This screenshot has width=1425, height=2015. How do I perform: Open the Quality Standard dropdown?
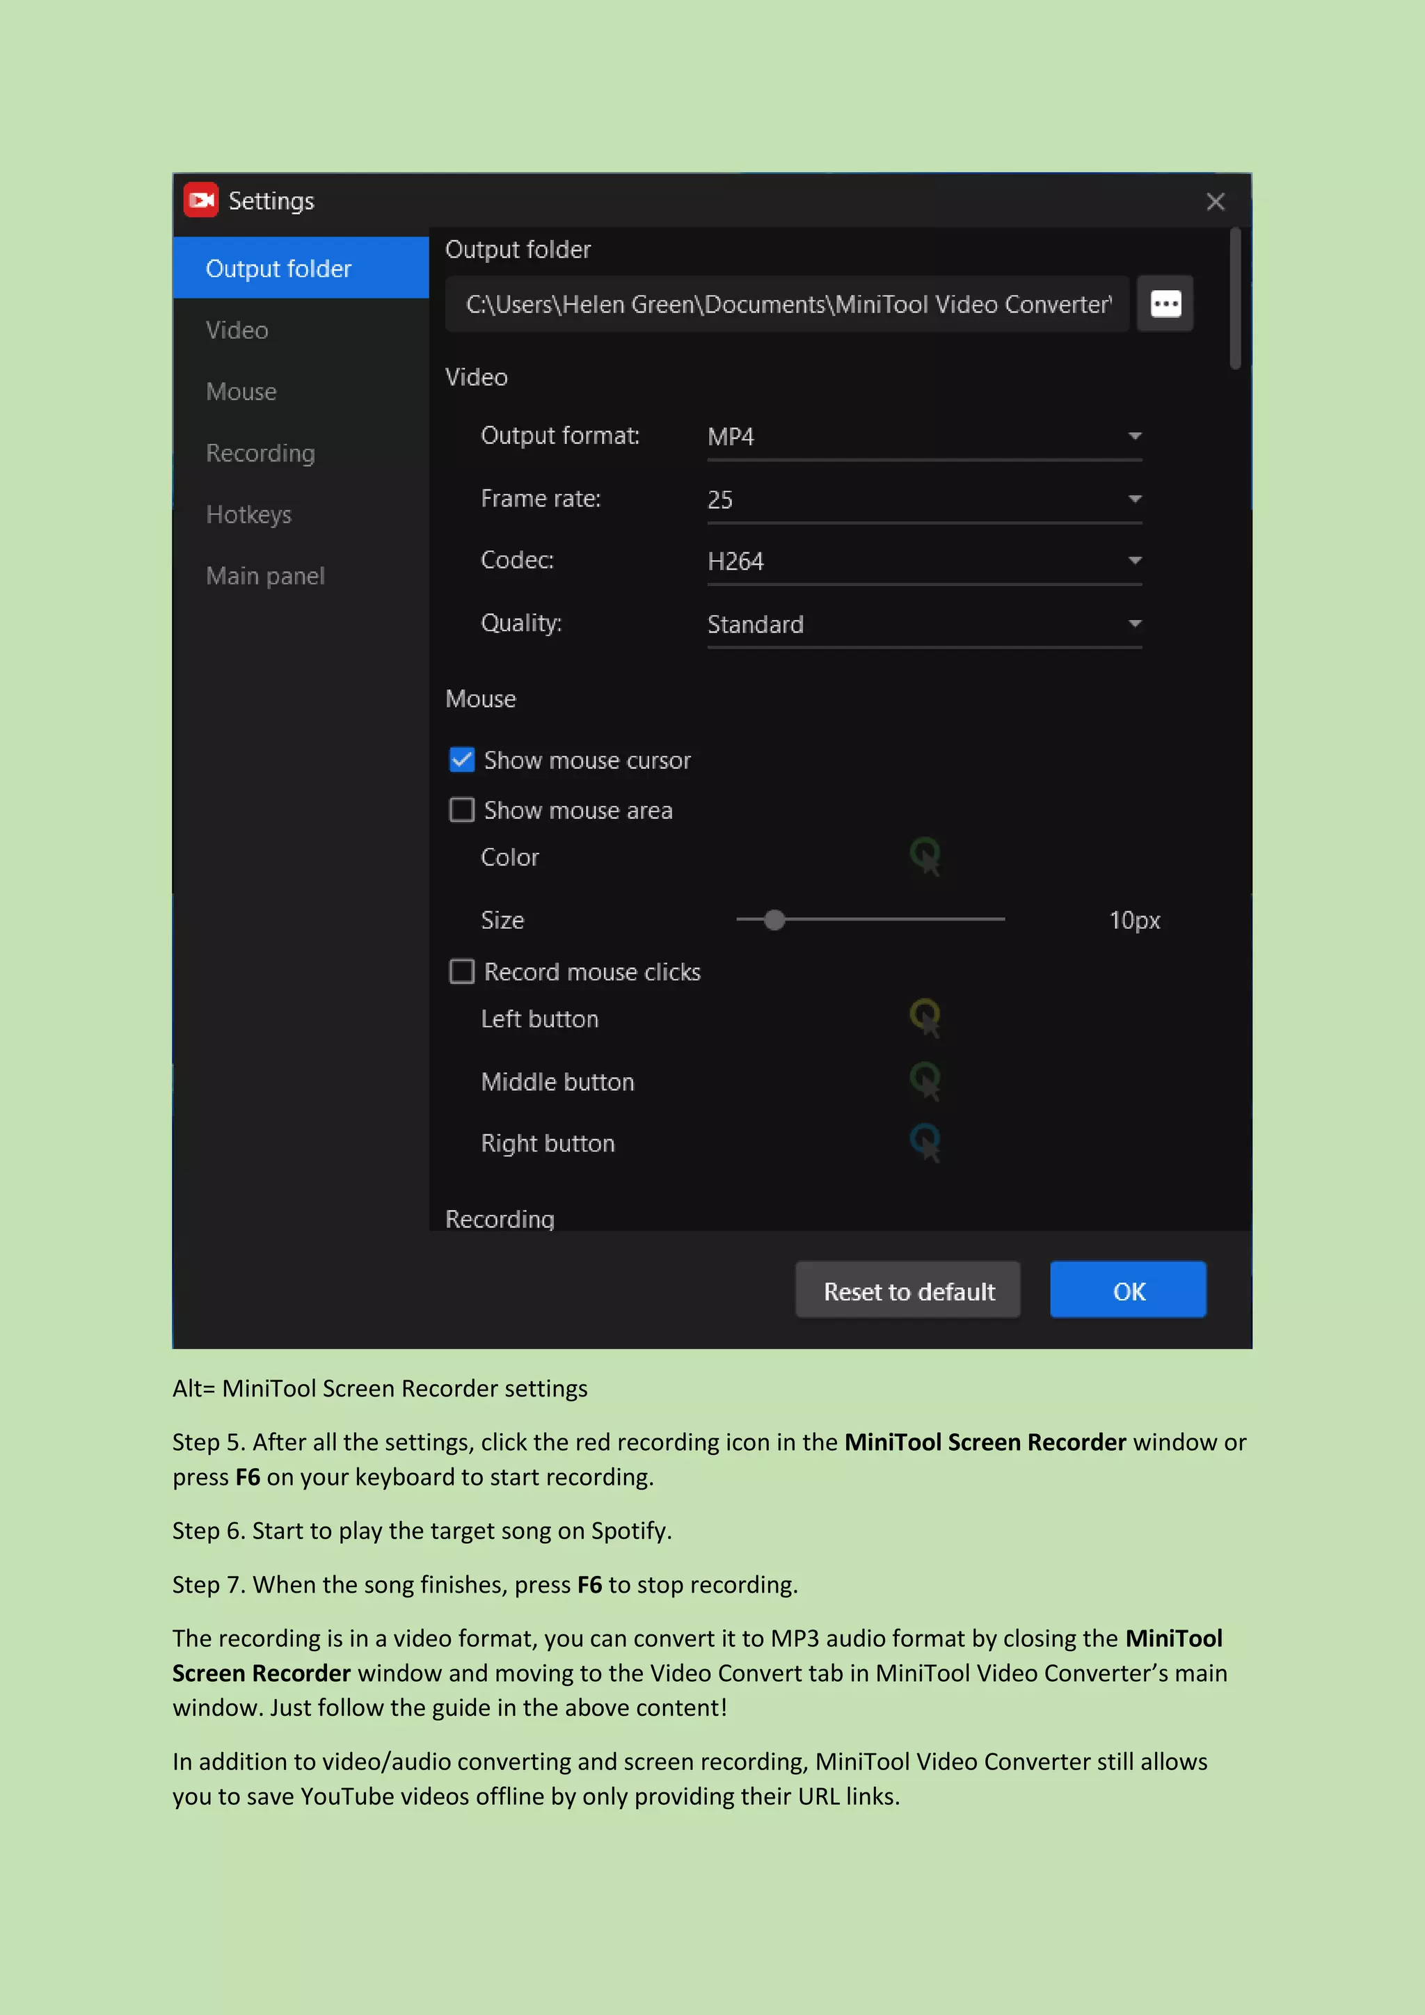[924, 625]
